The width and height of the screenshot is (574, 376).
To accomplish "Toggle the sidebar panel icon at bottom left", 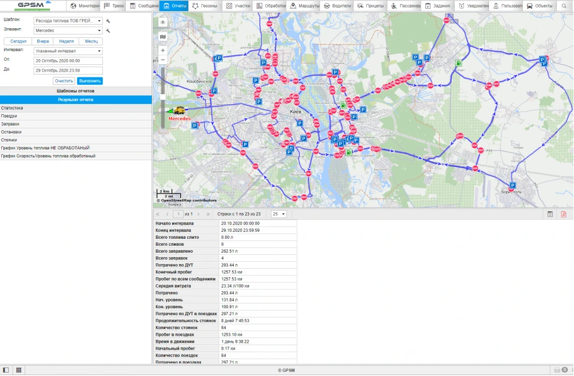I will (x=6, y=370).
